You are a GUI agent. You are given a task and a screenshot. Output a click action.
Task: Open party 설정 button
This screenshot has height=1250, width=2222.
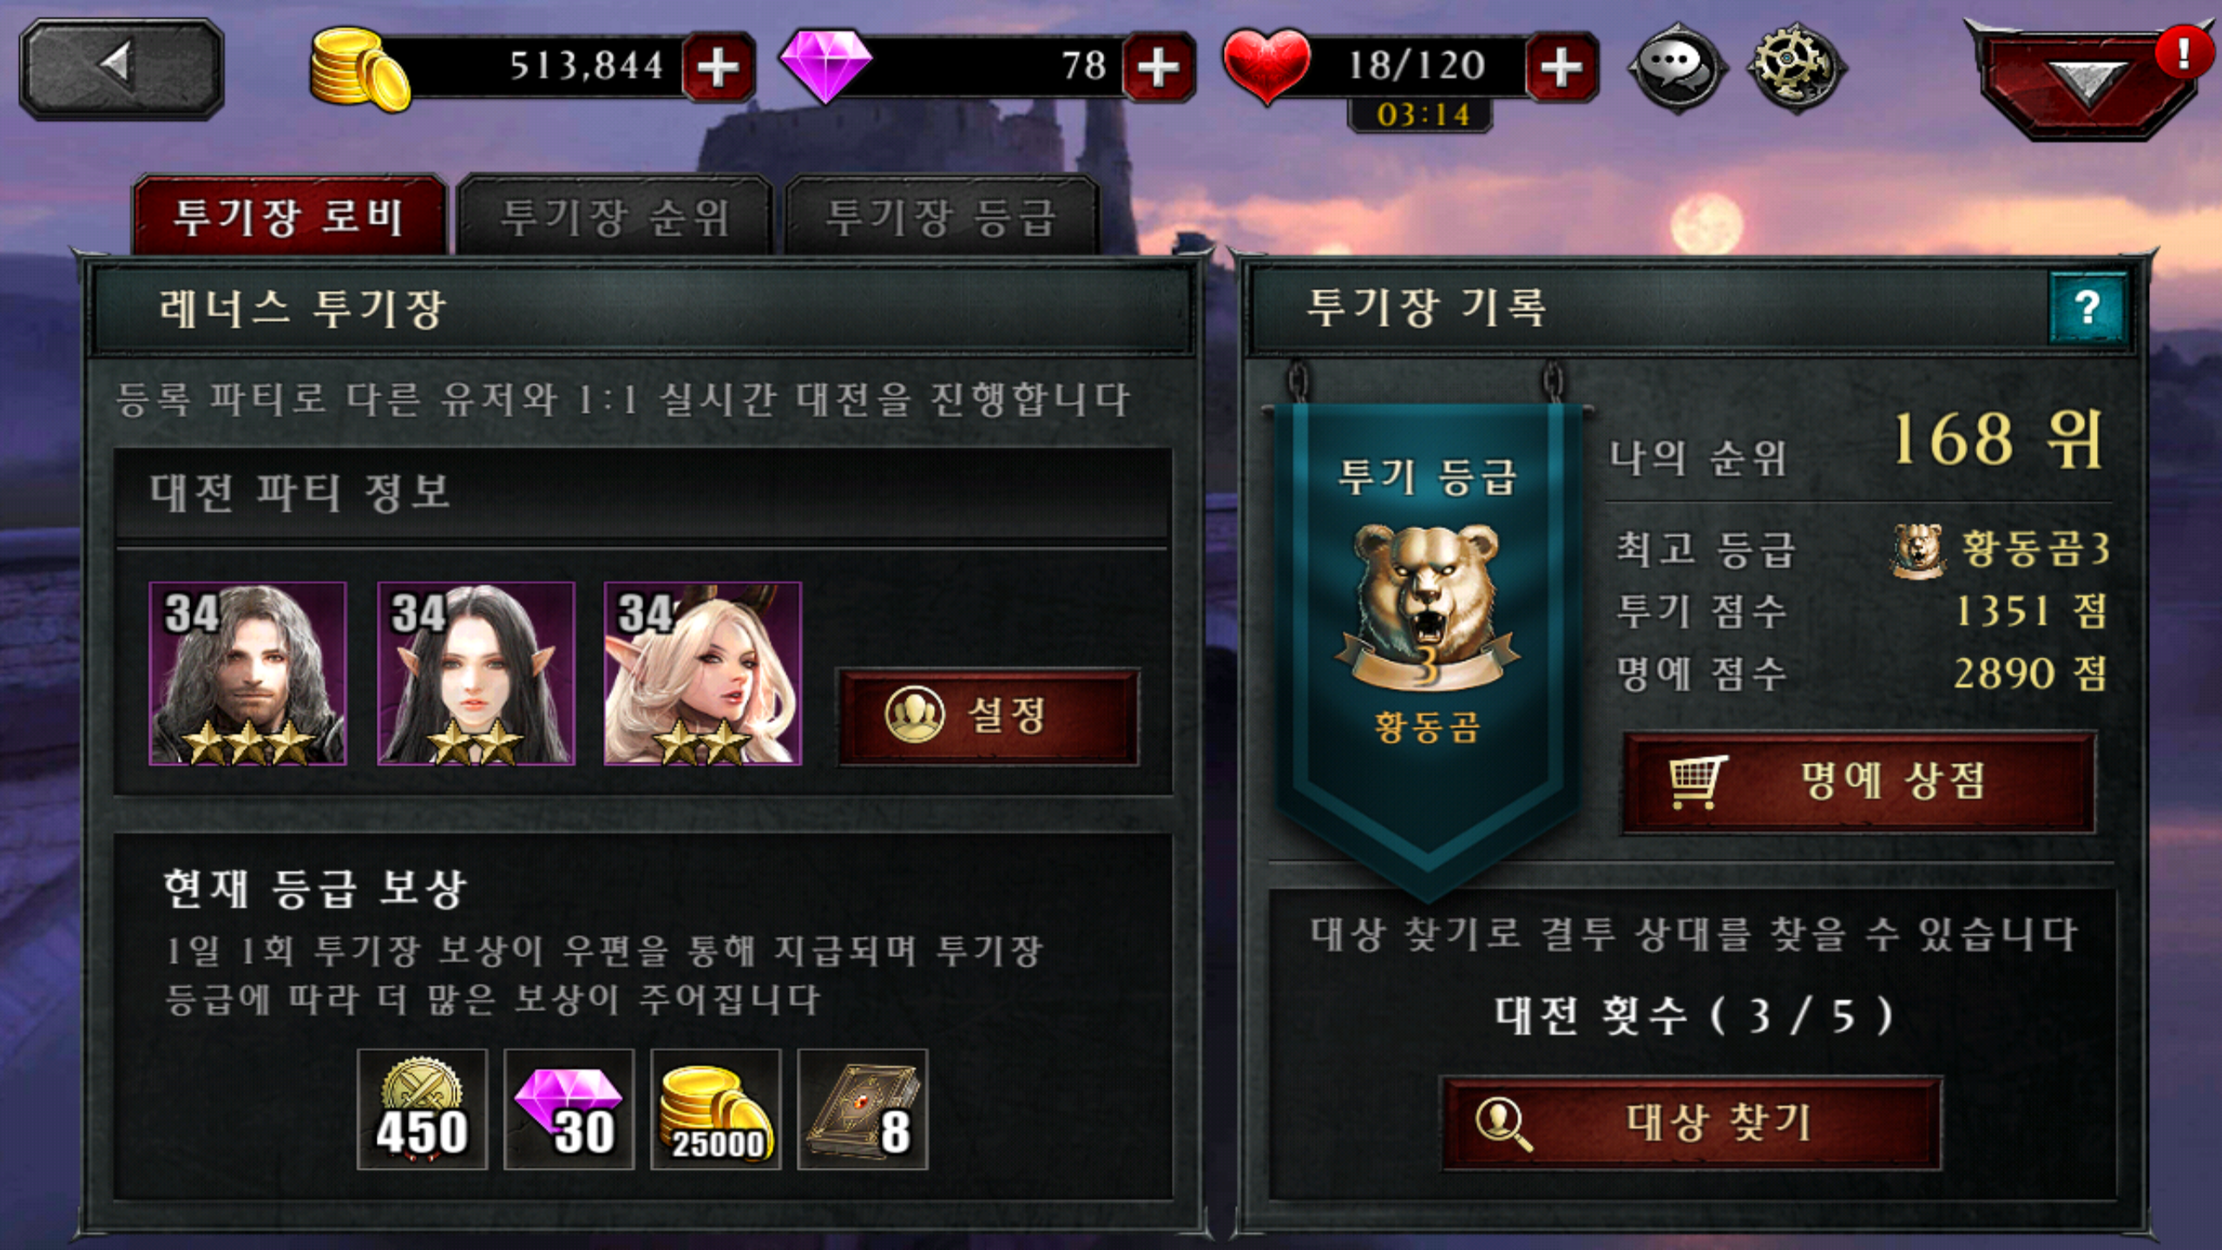(x=988, y=717)
